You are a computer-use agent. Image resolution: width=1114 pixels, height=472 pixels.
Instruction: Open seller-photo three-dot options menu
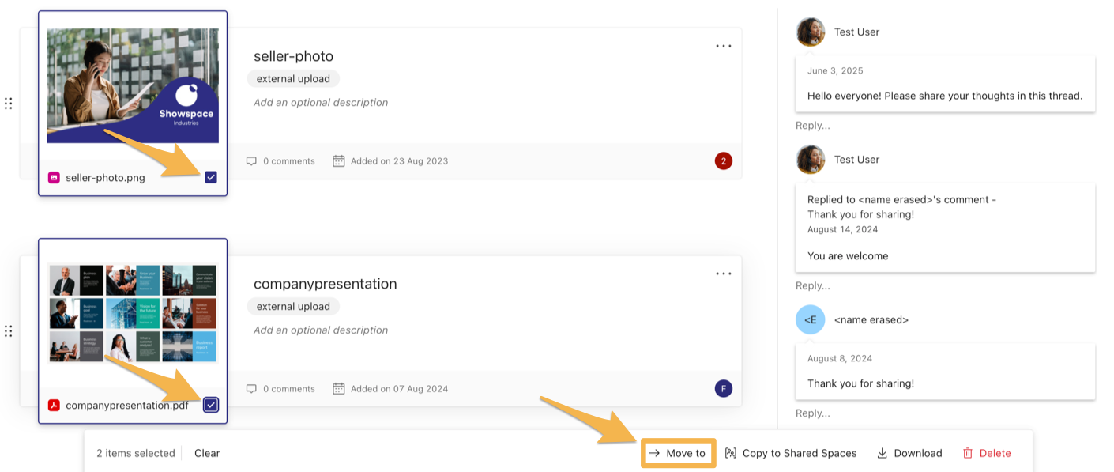[x=723, y=46]
